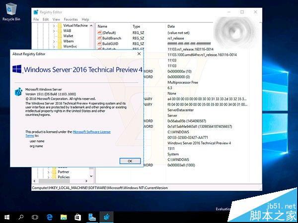Click tree pane scroll up arrow
Image resolution: width=298 pixels, height=223 pixels.
click(91, 25)
